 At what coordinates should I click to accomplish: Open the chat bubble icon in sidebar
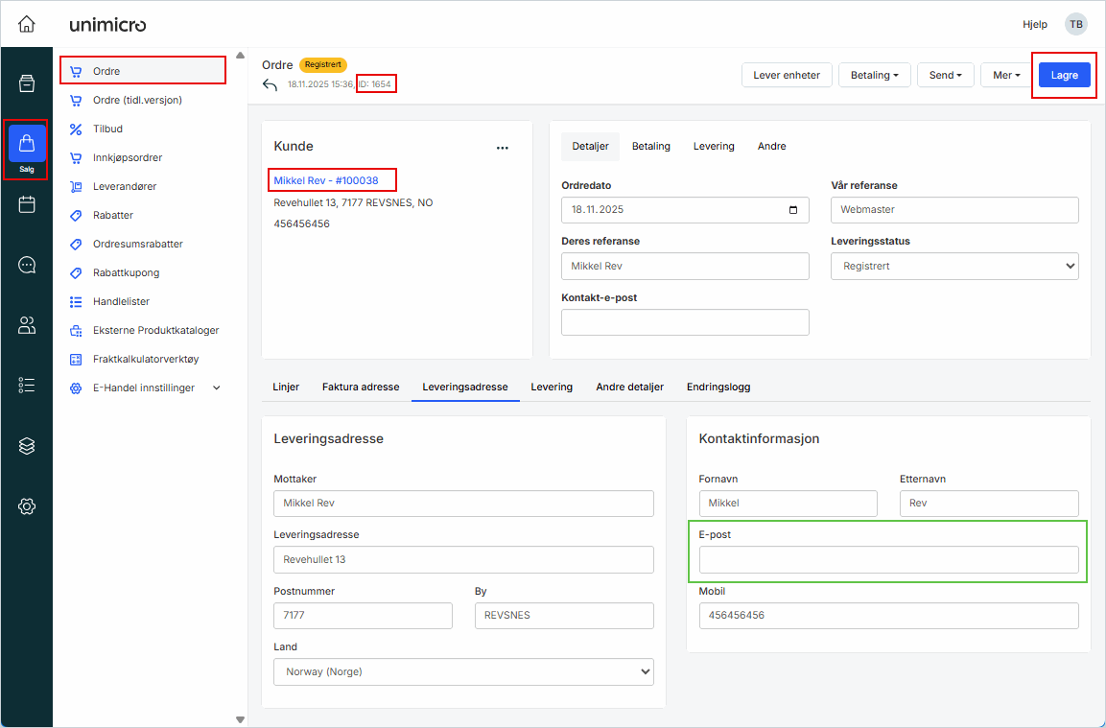[27, 265]
